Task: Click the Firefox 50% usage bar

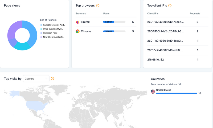Action: (x=114, y=22)
